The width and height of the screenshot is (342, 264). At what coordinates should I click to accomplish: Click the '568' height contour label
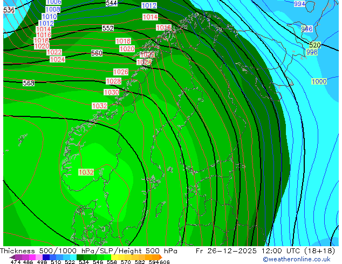[29, 83]
